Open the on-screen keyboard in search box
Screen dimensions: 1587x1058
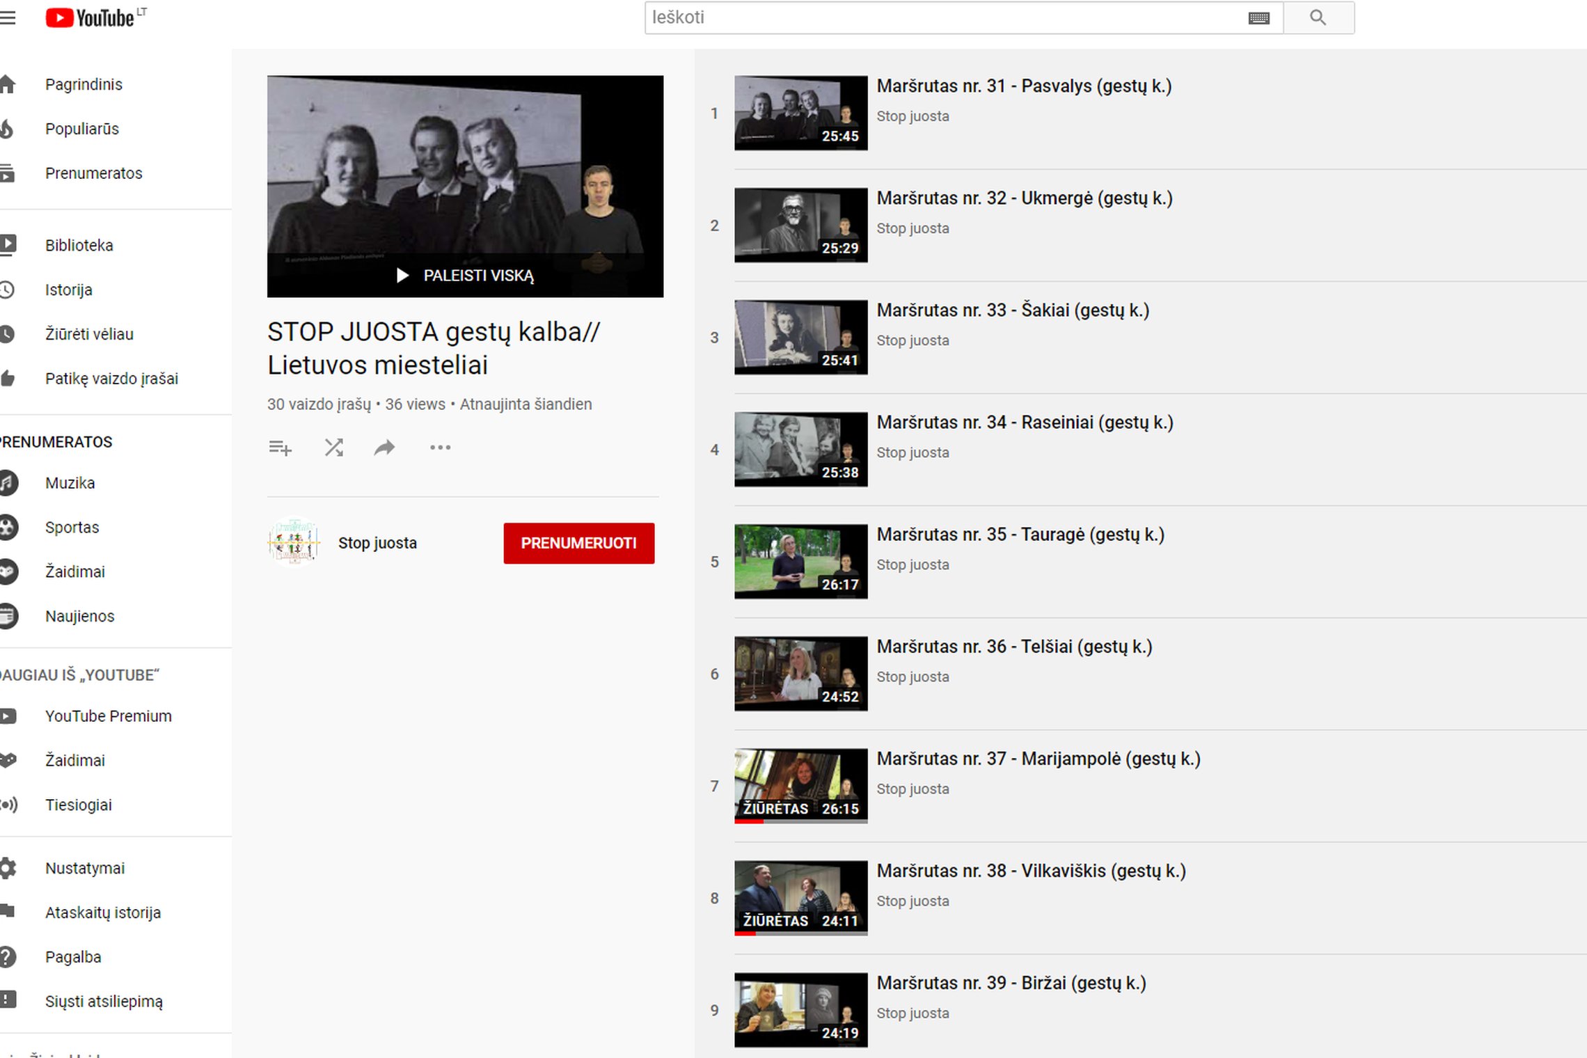point(1258,18)
